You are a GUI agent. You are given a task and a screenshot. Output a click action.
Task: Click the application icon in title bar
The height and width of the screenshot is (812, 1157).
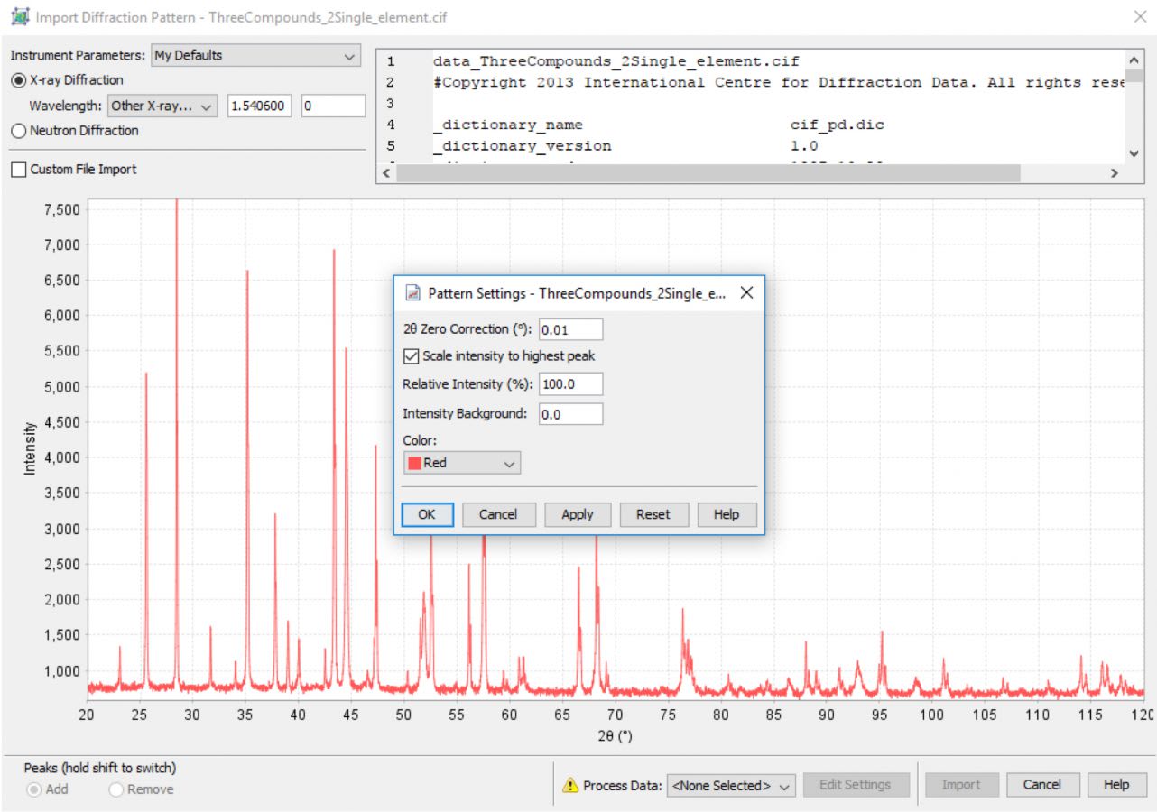point(18,17)
